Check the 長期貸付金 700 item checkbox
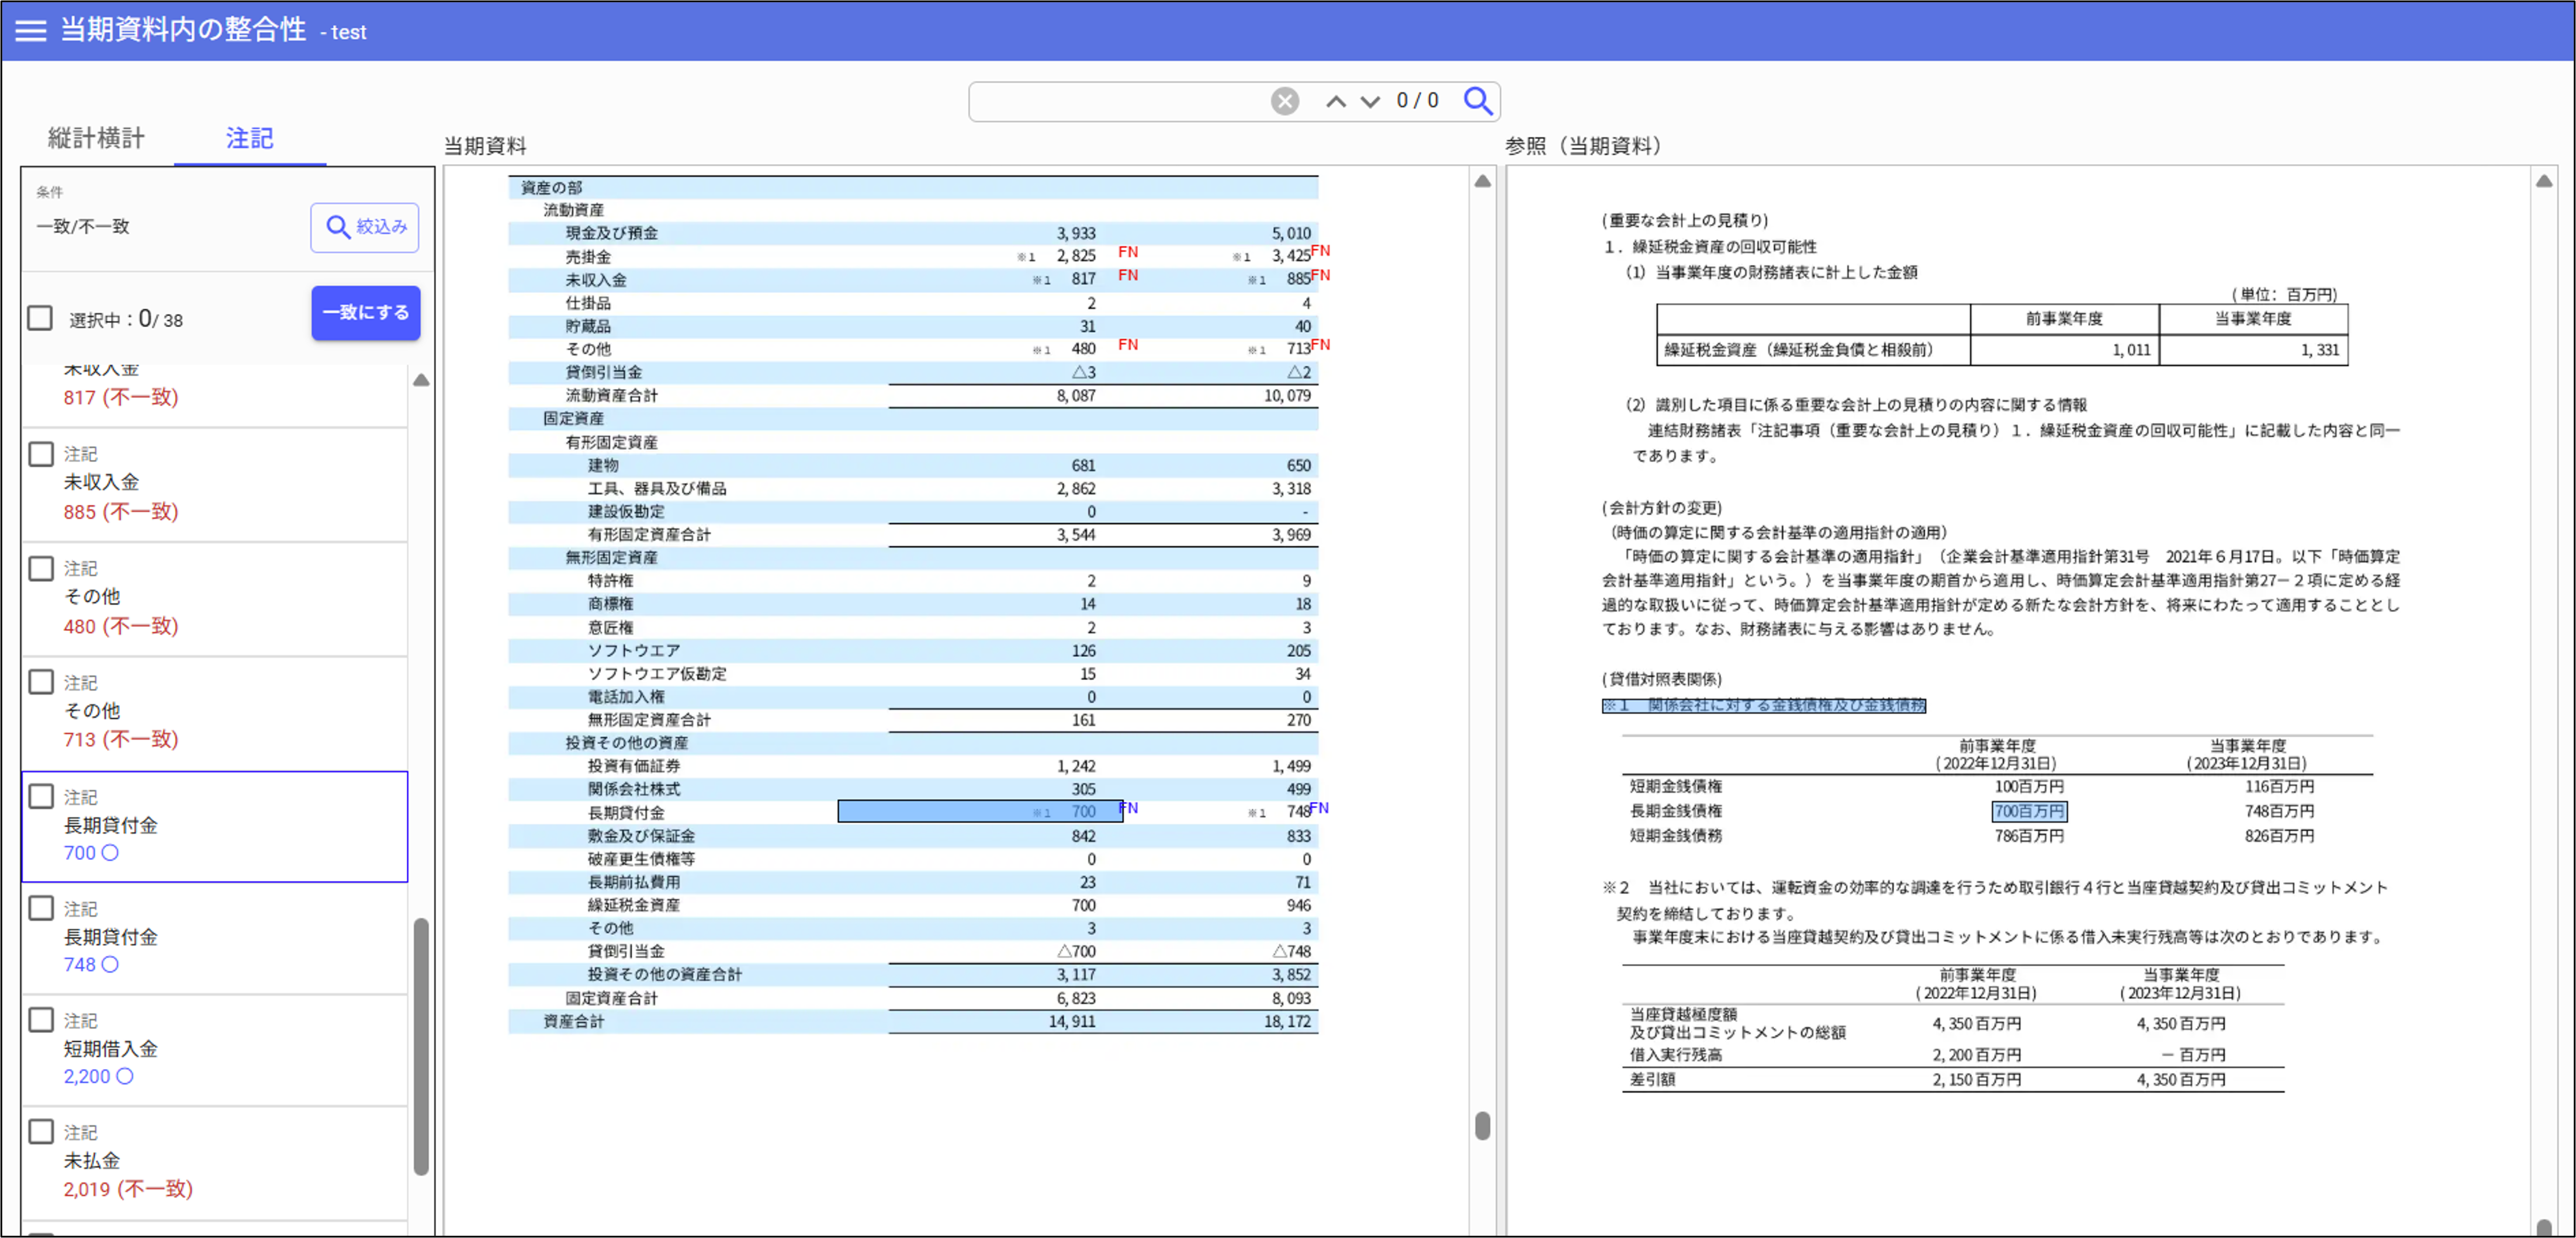 tap(41, 796)
